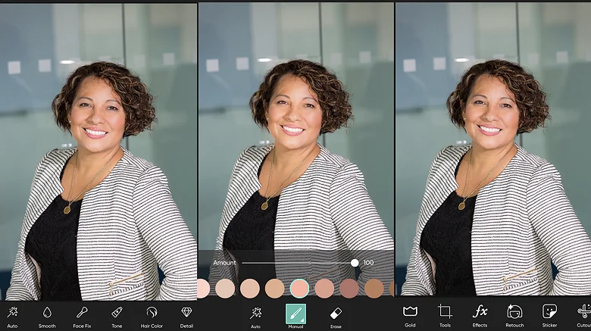Select the Auto mode beside the Manual brush
The height and width of the screenshot is (331, 591).
tap(256, 317)
